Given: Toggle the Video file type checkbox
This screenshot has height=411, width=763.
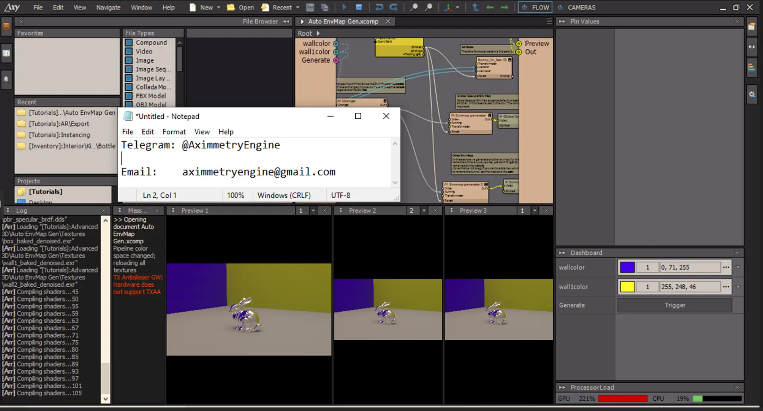Looking at the screenshot, I should coord(129,52).
